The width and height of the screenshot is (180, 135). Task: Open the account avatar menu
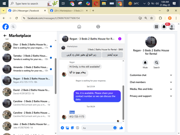click(172, 27)
